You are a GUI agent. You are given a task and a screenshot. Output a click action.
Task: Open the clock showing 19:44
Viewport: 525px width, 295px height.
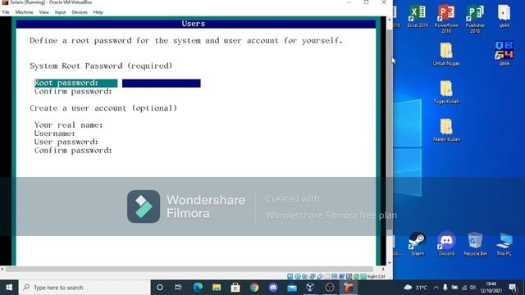pos(491,288)
